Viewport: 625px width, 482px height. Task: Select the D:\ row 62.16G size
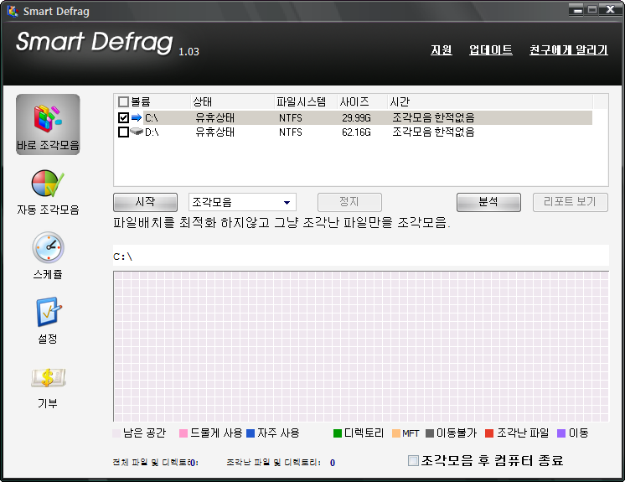tap(356, 132)
